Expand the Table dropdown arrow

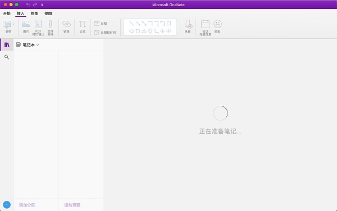point(13,24)
